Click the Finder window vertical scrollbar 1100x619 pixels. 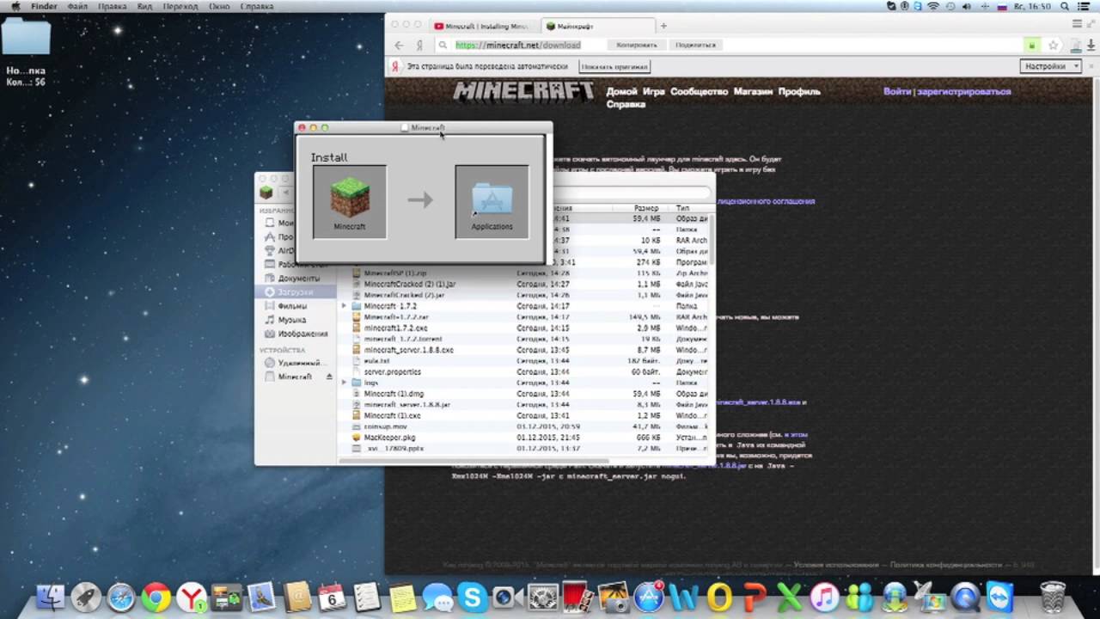click(711, 238)
